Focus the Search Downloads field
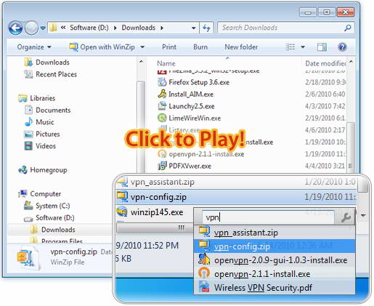 click(281, 28)
